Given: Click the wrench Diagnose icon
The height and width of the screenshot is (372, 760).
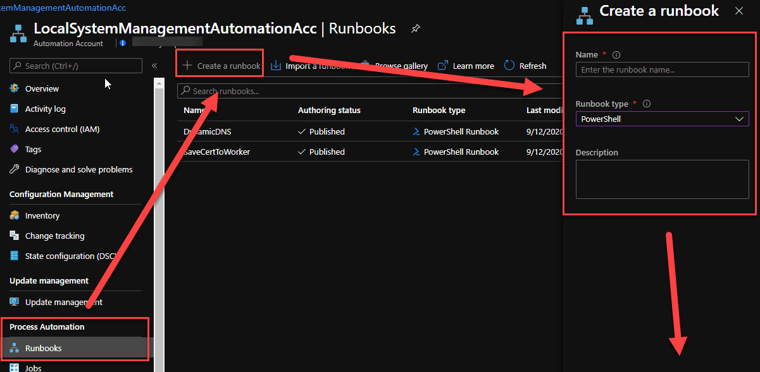Looking at the screenshot, I should tap(15, 170).
